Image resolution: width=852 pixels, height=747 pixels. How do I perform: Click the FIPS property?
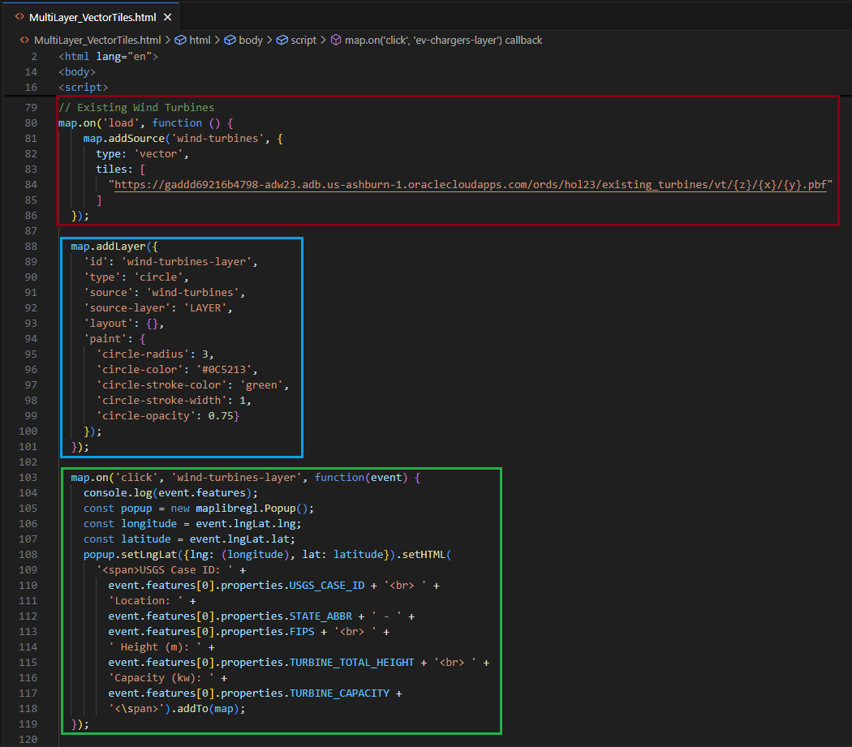tap(302, 631)
